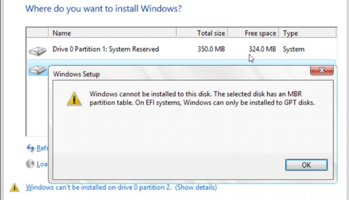The height and width of the screenshot is (200, 349).
Task: Click the MBR partition table error message
Action: point(202,98)
